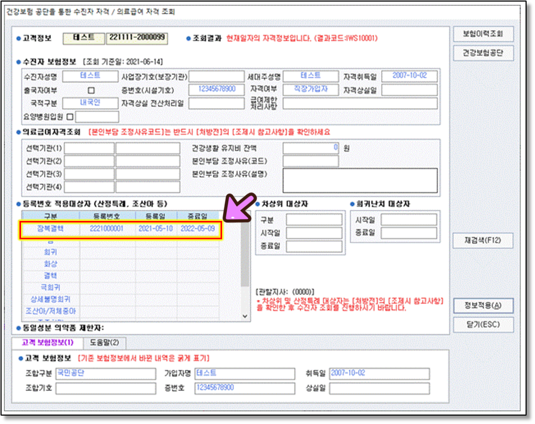This screenshot has width=535, height=424.
Task: Select the 화상 row in the list
Action: [x=50, y=264]
